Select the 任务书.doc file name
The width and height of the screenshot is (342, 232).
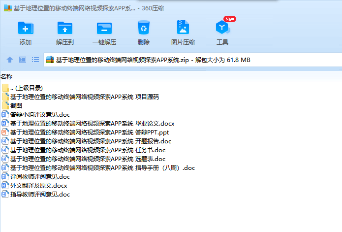[x=88, y=150]
